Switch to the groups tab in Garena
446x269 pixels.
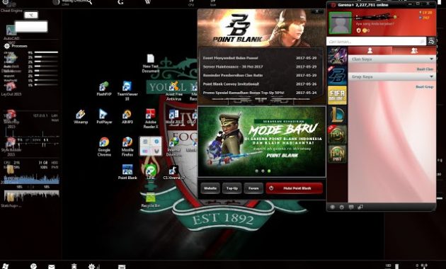tap(414, 51)
